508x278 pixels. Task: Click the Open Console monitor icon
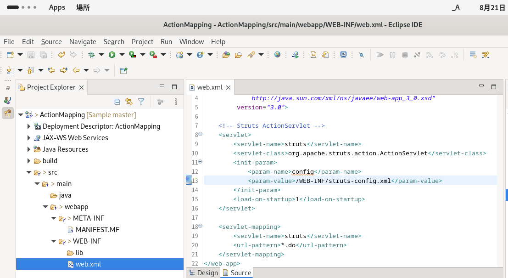click(x=343, y=55)
